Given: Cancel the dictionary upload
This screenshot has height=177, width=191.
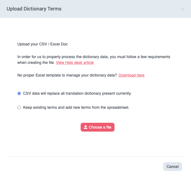Looking at the screenshot, I should point(173,167).
